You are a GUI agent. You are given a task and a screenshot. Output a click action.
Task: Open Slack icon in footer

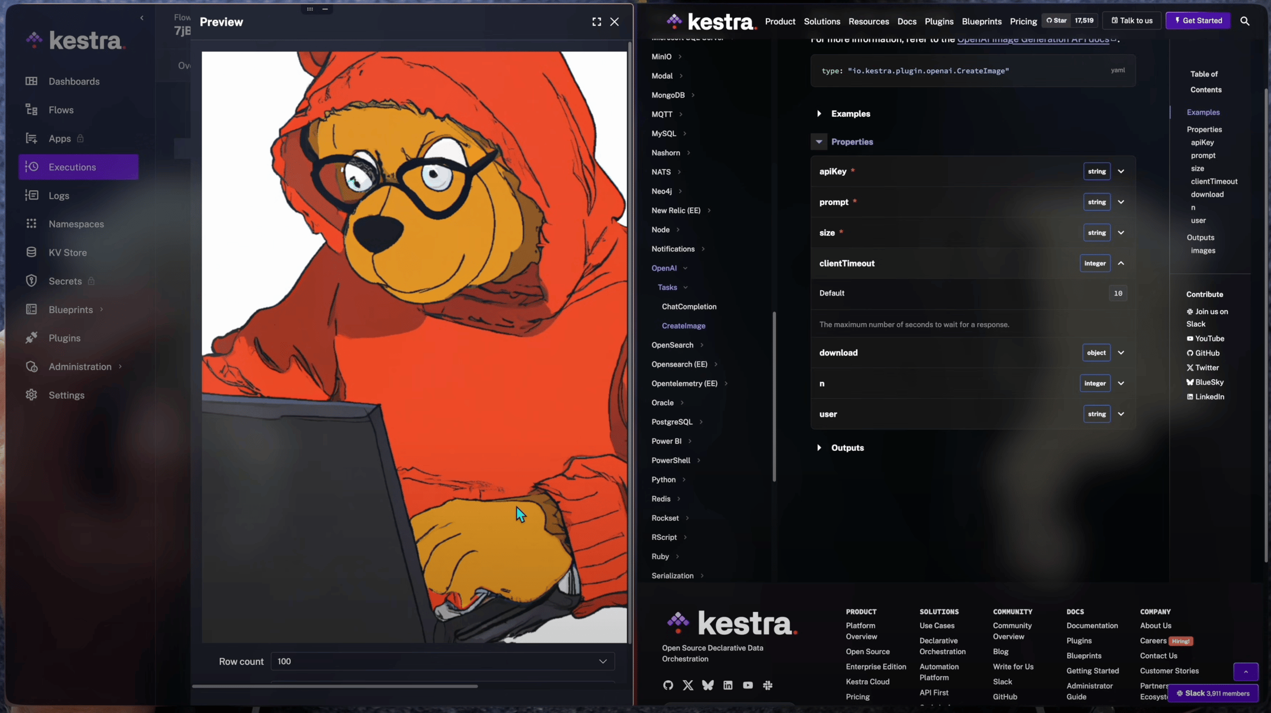[x=767, y=685]
